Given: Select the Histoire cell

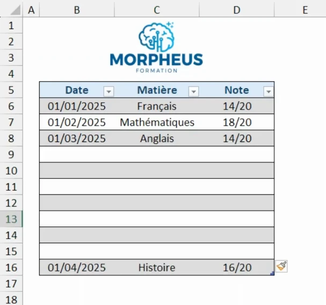Looking at the screenshot, I should 157,267.
